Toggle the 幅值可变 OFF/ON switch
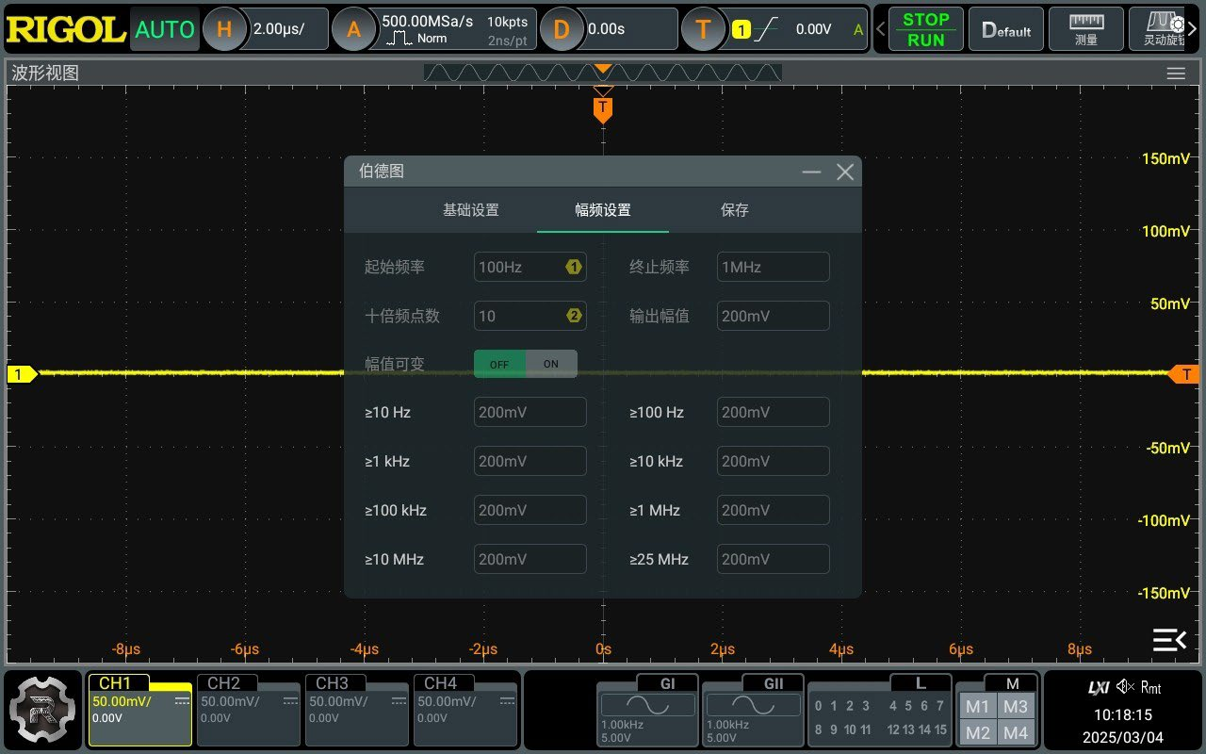The height and width of the screenshot is (754, 1206). (526, 364)
